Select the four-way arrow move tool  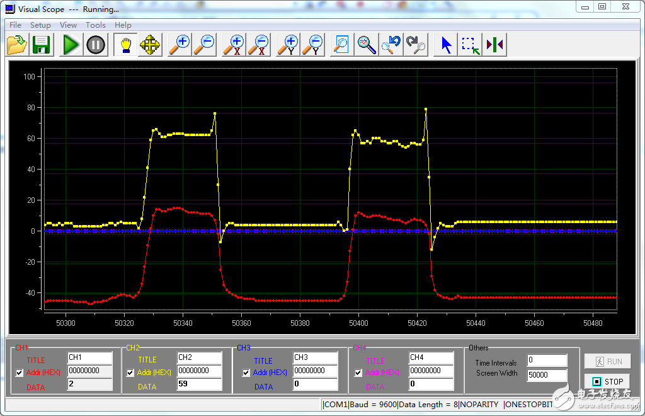tap(150, 45)
